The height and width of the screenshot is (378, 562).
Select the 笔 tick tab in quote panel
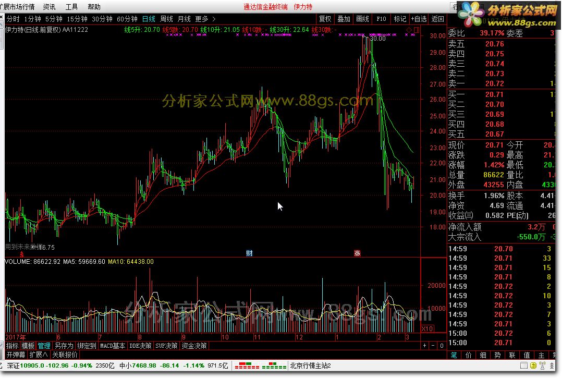point(454,355)
